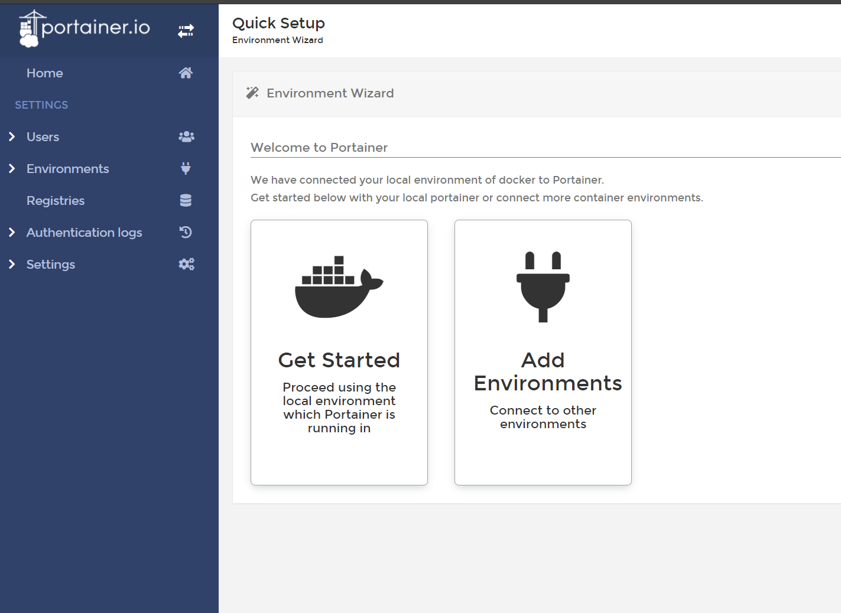This screenshot has height=613, width=841.
Task: Click the Home house icon
Action: (186, 73)
